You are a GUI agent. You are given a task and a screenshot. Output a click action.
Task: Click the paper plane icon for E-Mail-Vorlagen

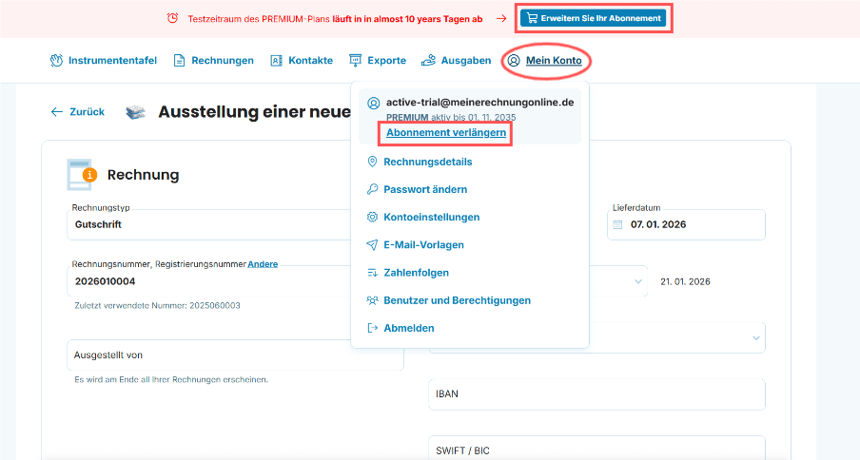(x=372, y=245)
